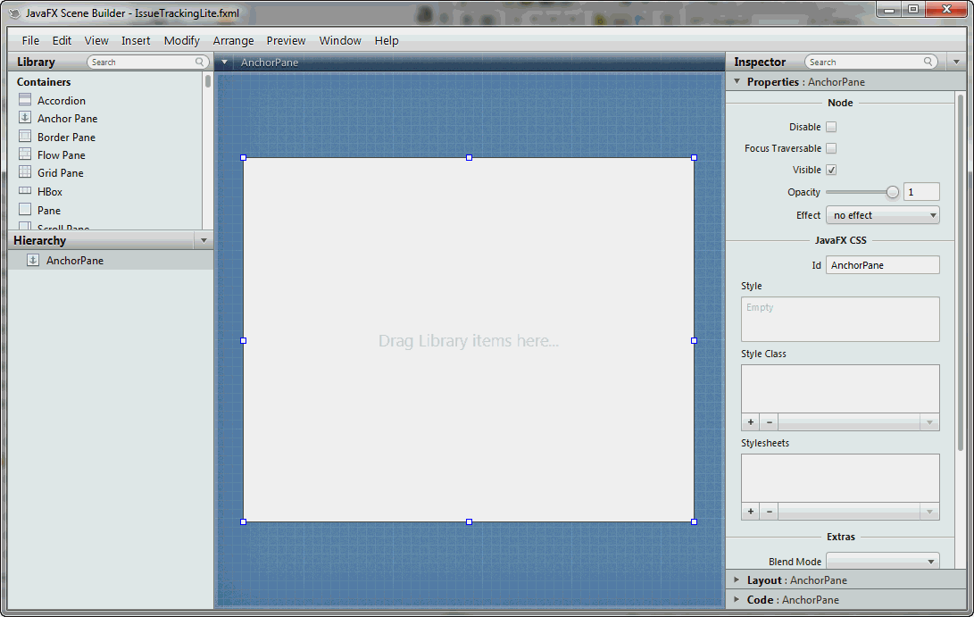Maximize the Scene Builder window
This screenshot has height=617, width=974.
coord(913,9)
